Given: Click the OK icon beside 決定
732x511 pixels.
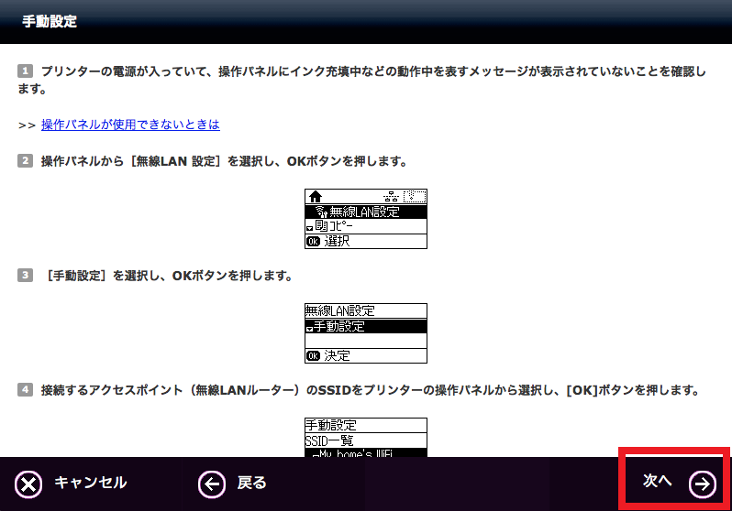Looking at the screenshot, I should point(314,355).
